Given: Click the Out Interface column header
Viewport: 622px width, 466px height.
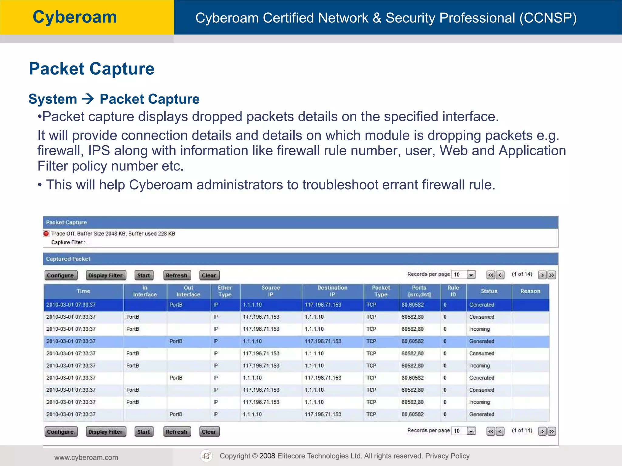Looking at the screenshot, I should 189,291.
